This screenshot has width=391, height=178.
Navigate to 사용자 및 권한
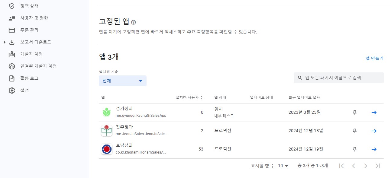(34, 18)
